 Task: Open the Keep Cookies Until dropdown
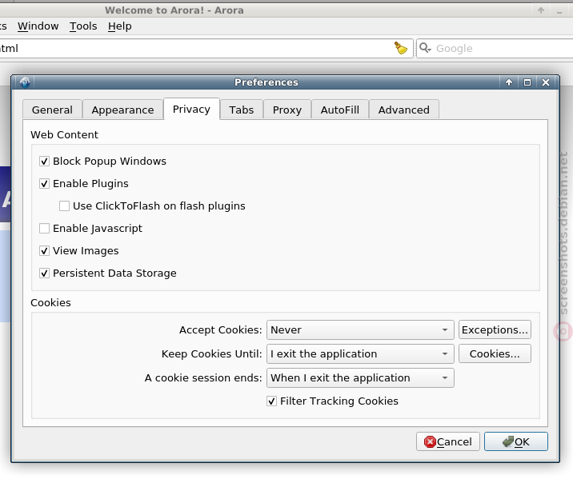[x=360, y=353]
